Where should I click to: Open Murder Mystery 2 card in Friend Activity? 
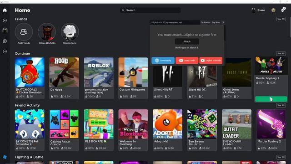(x=271, y=130)
